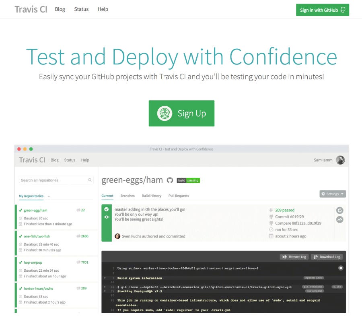Viewport: 362px width, 320px height.
Task: Click the Sign in with GitHub button
Action: [322, 10]
